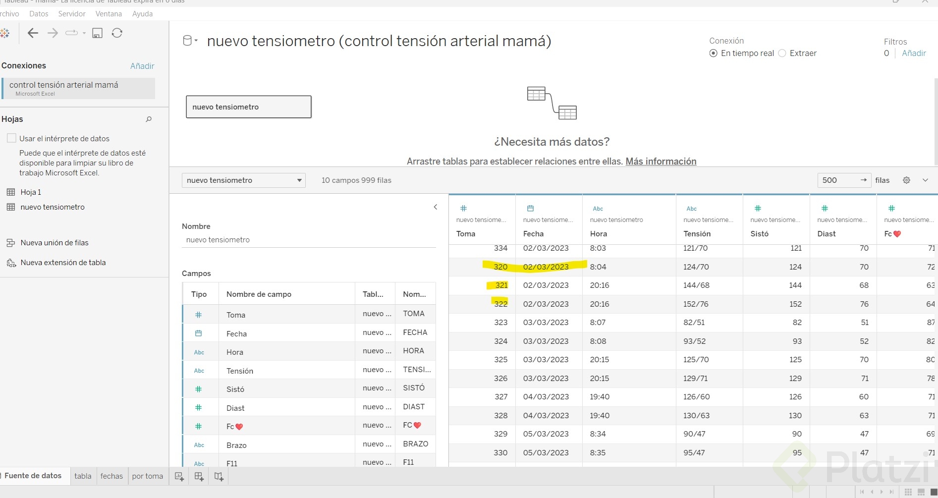
Task: Select the En tiempo real connection option
Action: (x=713, y=53)
